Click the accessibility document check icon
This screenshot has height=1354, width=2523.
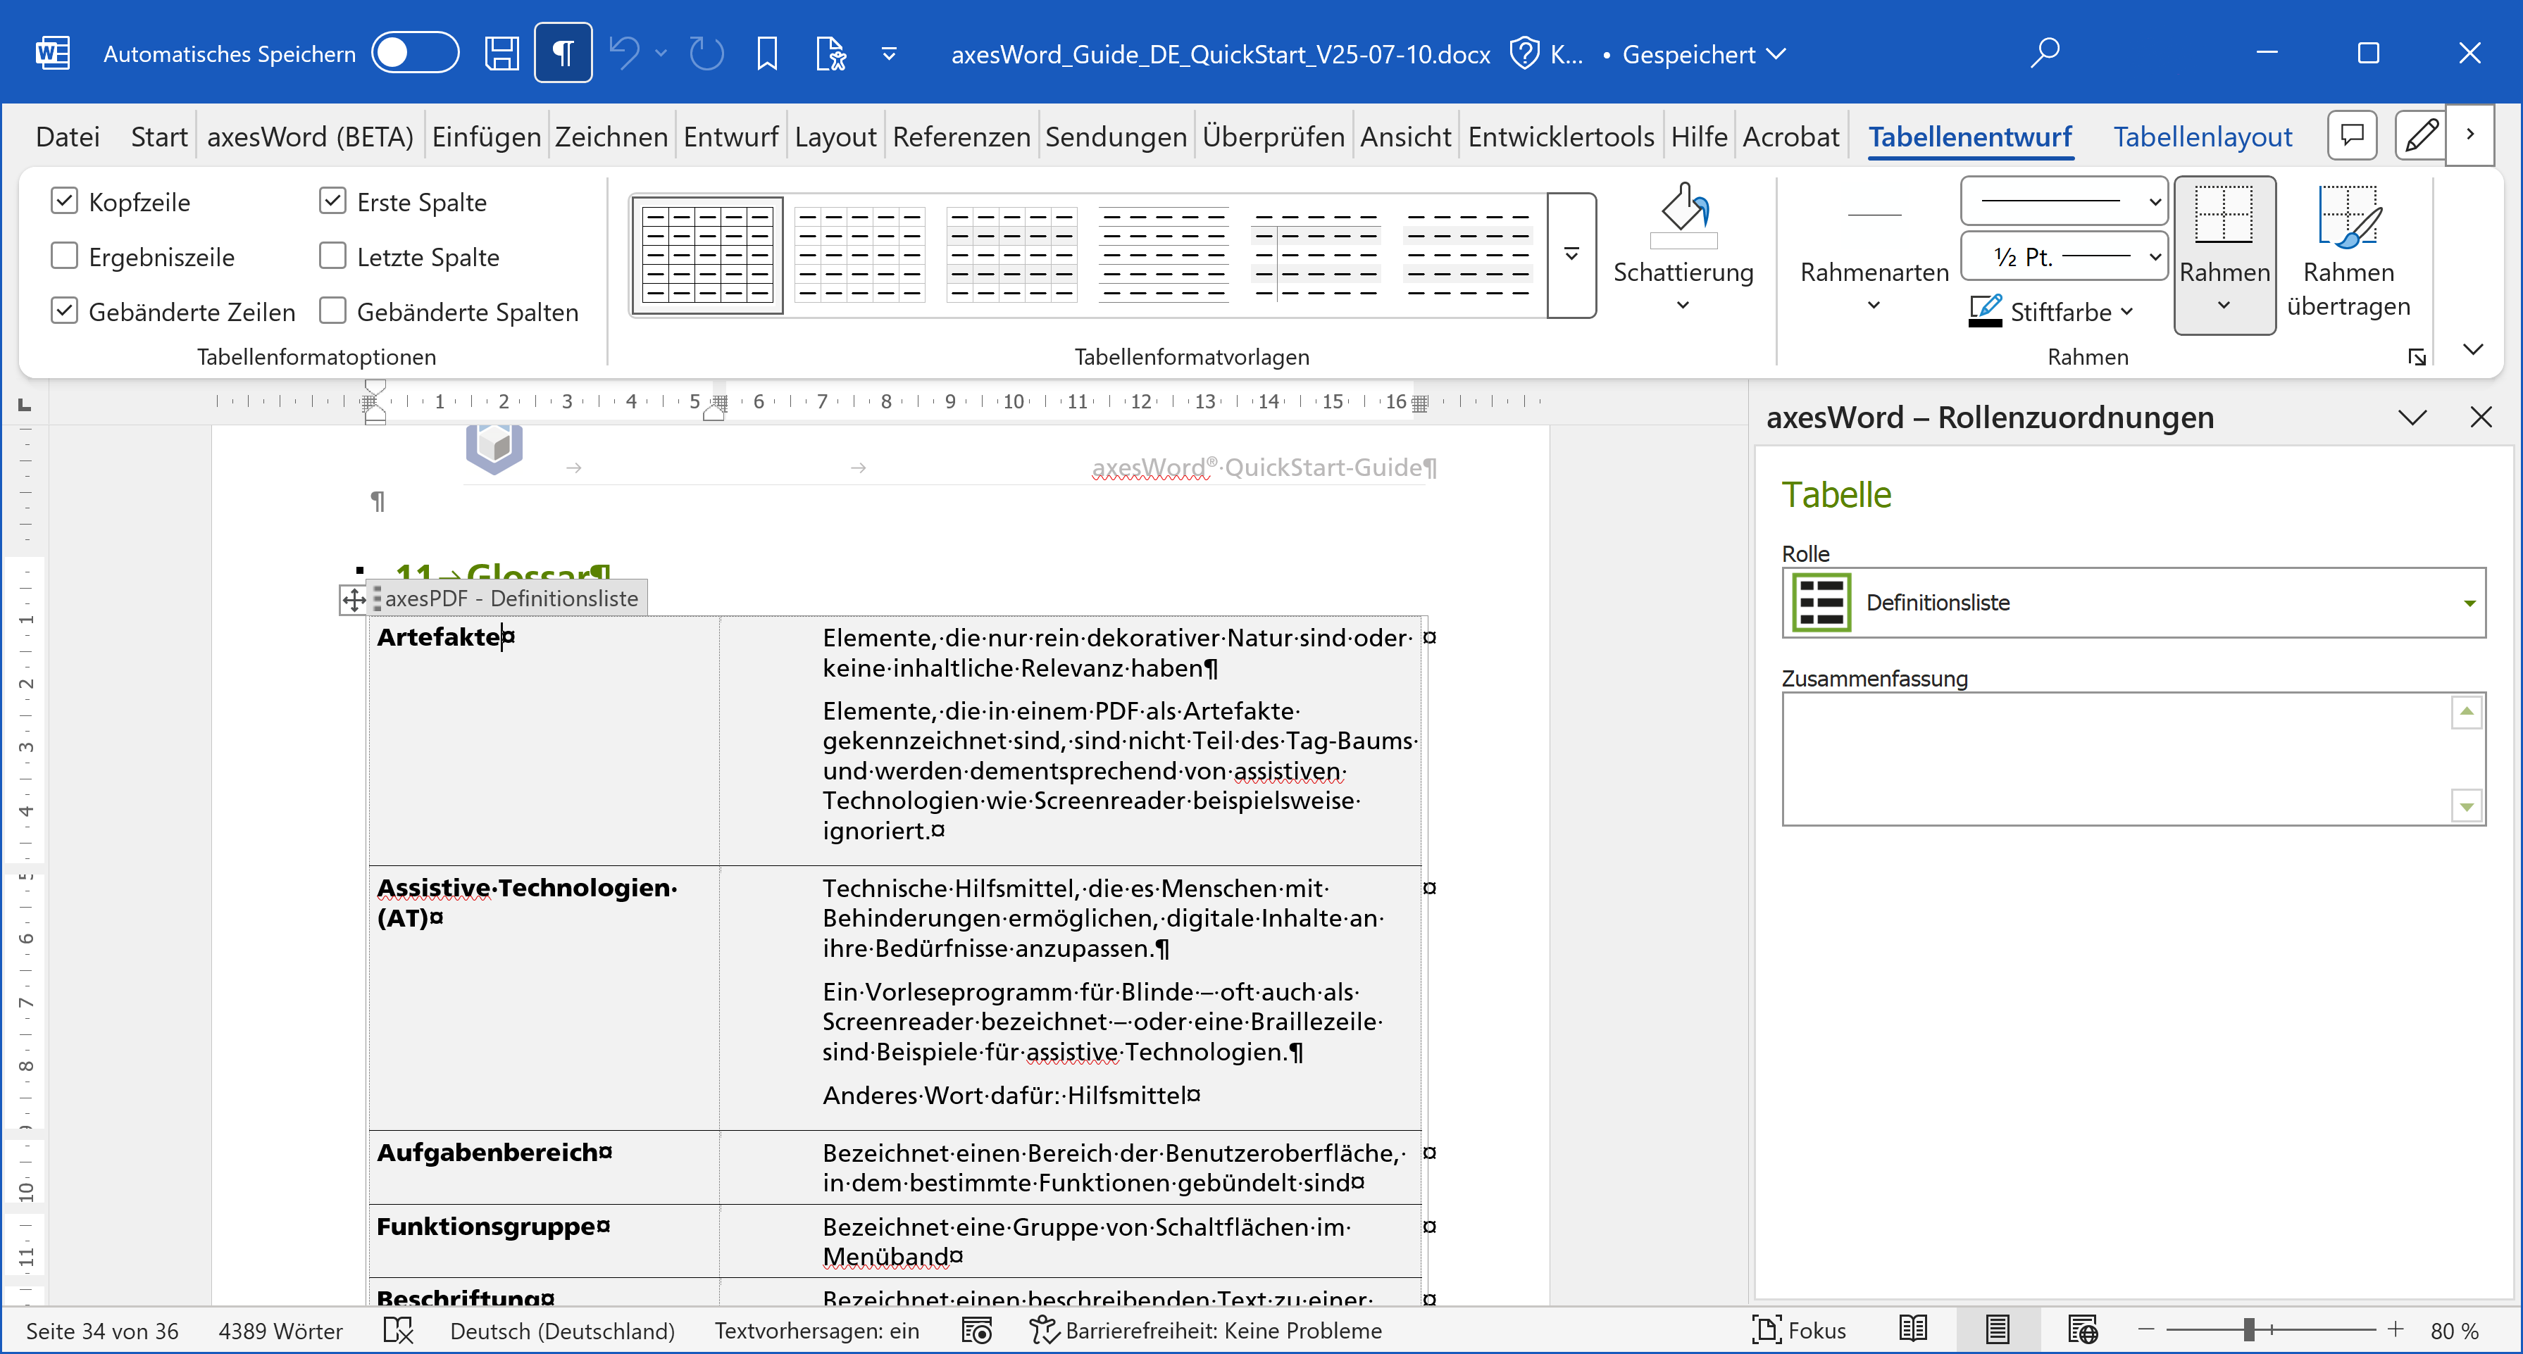click(x=830, y=53)
